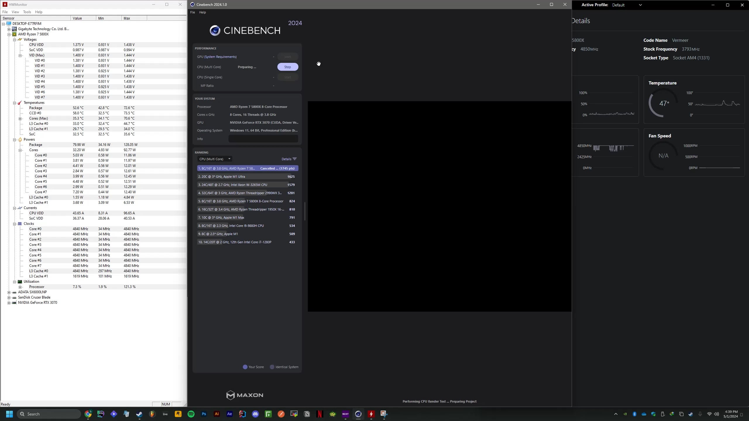Collapse the Clocks section

click(15, 224)
